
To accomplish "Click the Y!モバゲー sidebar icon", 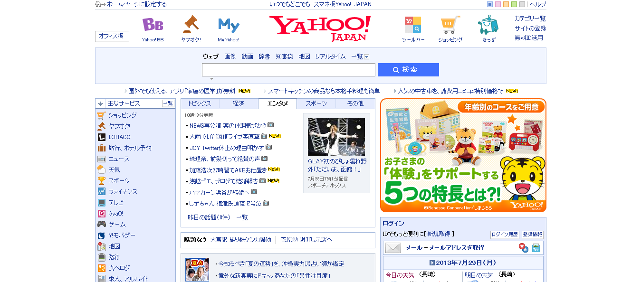I will pos(101,235).
